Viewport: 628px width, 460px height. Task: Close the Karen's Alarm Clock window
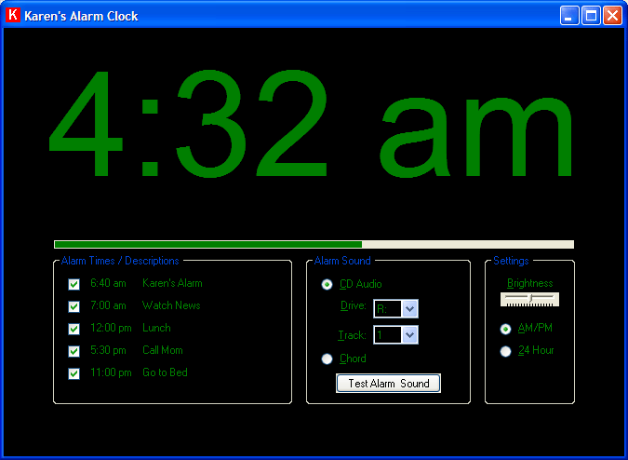(x=612, y=16)
